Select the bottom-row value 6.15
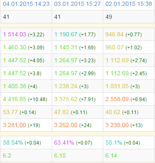Screen dimensions: 155x163 coord(60,155)
